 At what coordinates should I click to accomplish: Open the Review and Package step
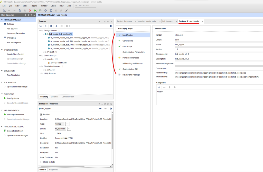click(131, 75)
